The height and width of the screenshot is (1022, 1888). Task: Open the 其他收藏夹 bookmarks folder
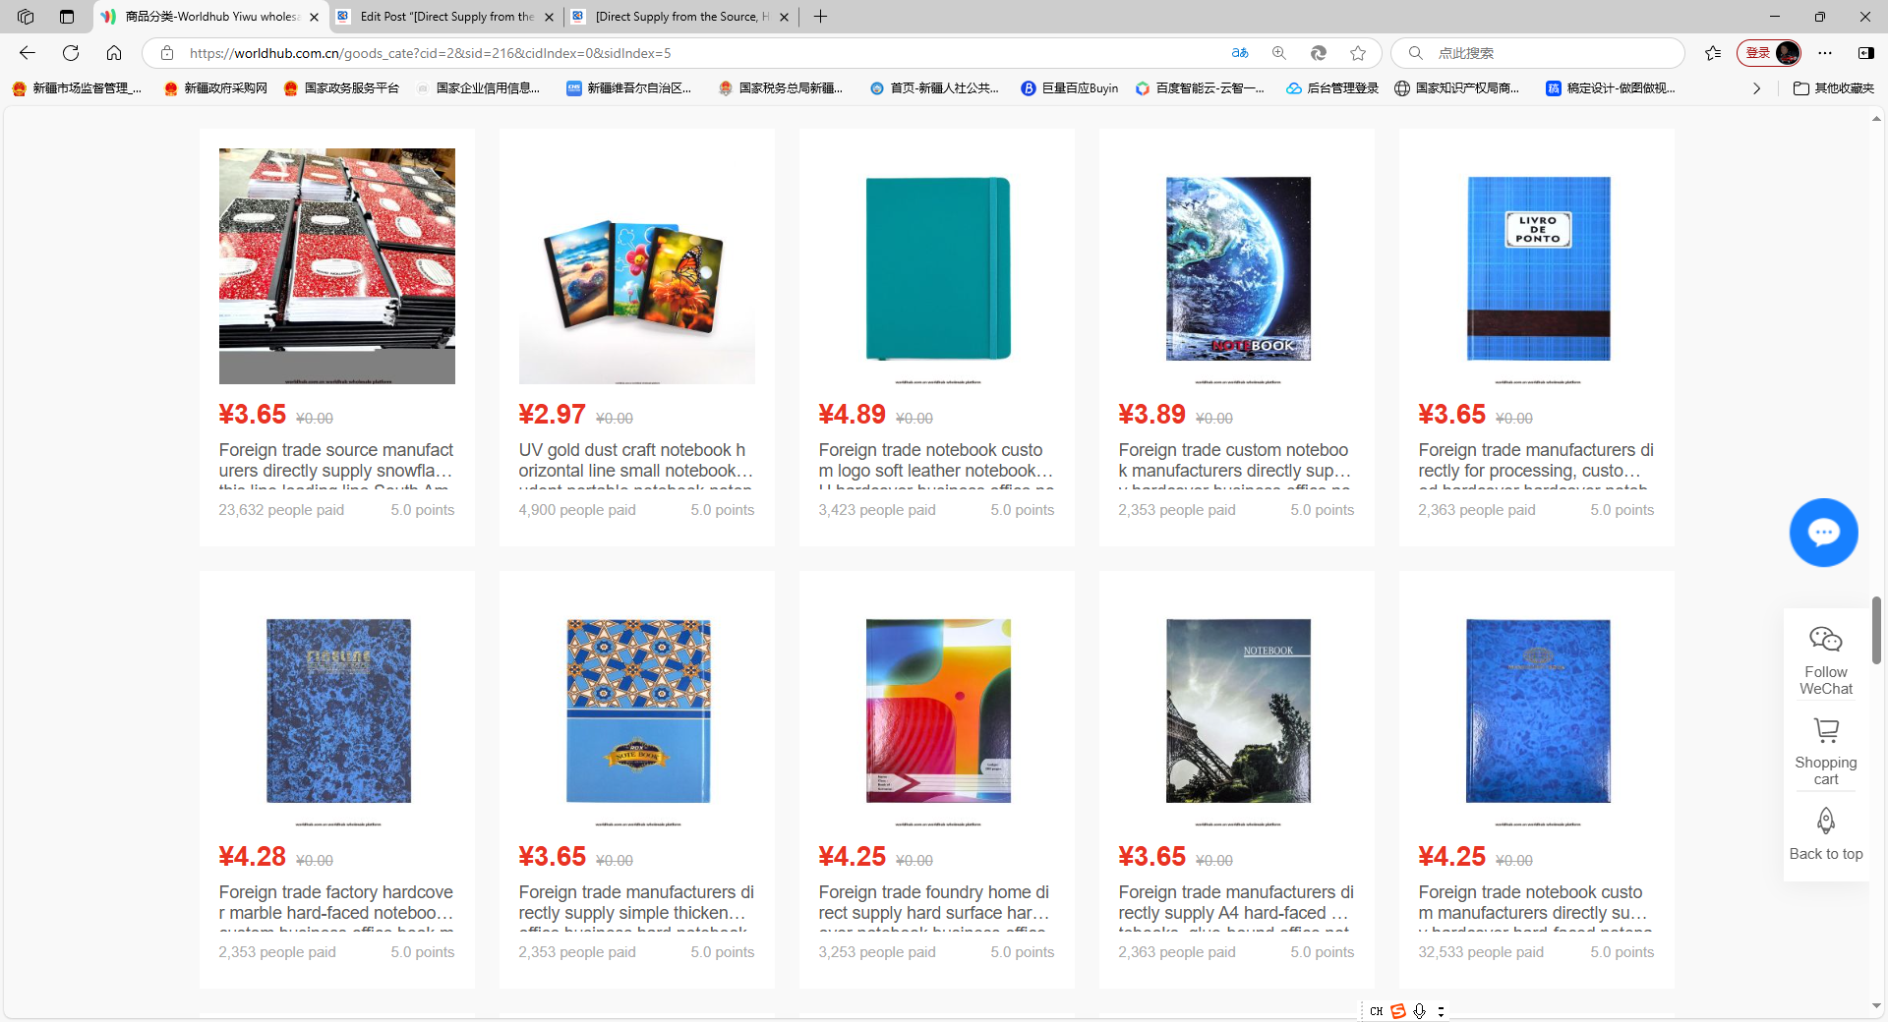point(1834,88)
